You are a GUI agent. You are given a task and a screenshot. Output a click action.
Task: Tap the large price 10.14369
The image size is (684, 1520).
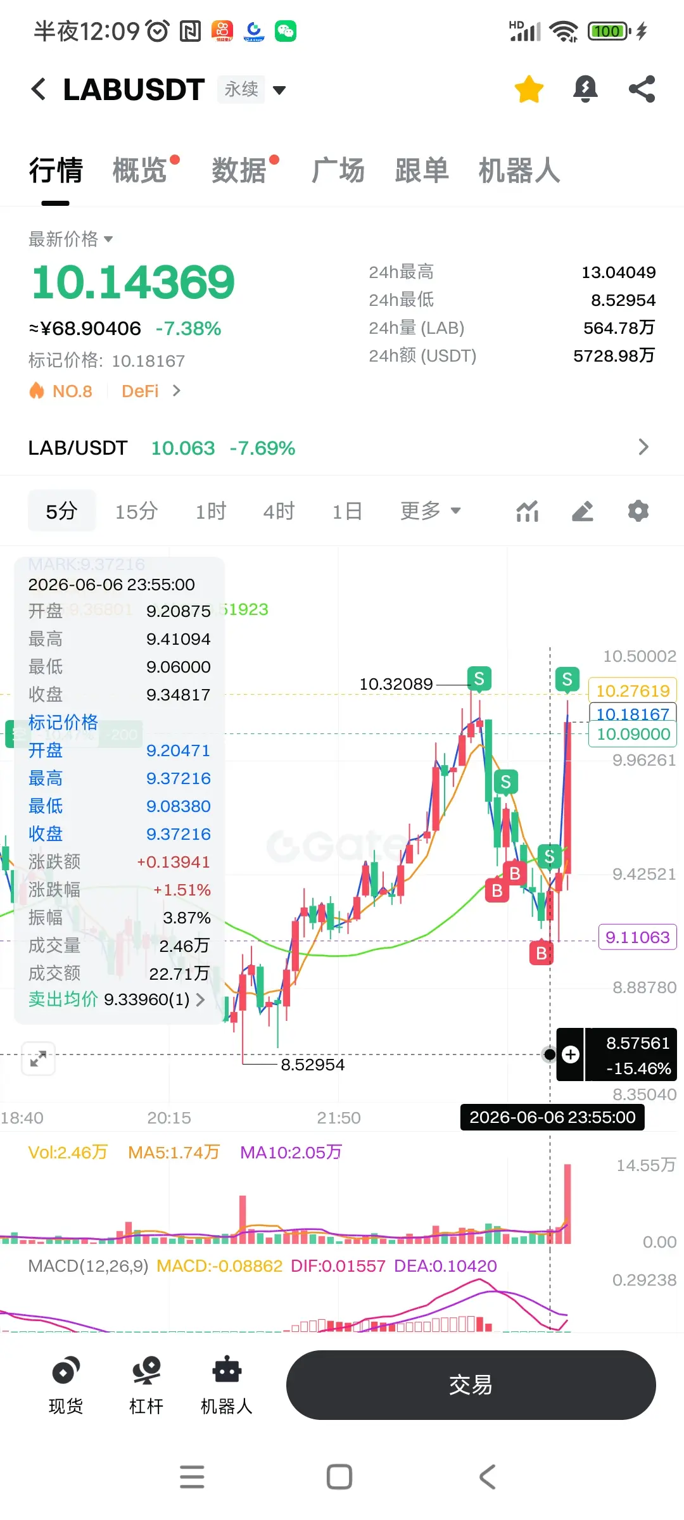pyautogui.click(x=133, y=282)
